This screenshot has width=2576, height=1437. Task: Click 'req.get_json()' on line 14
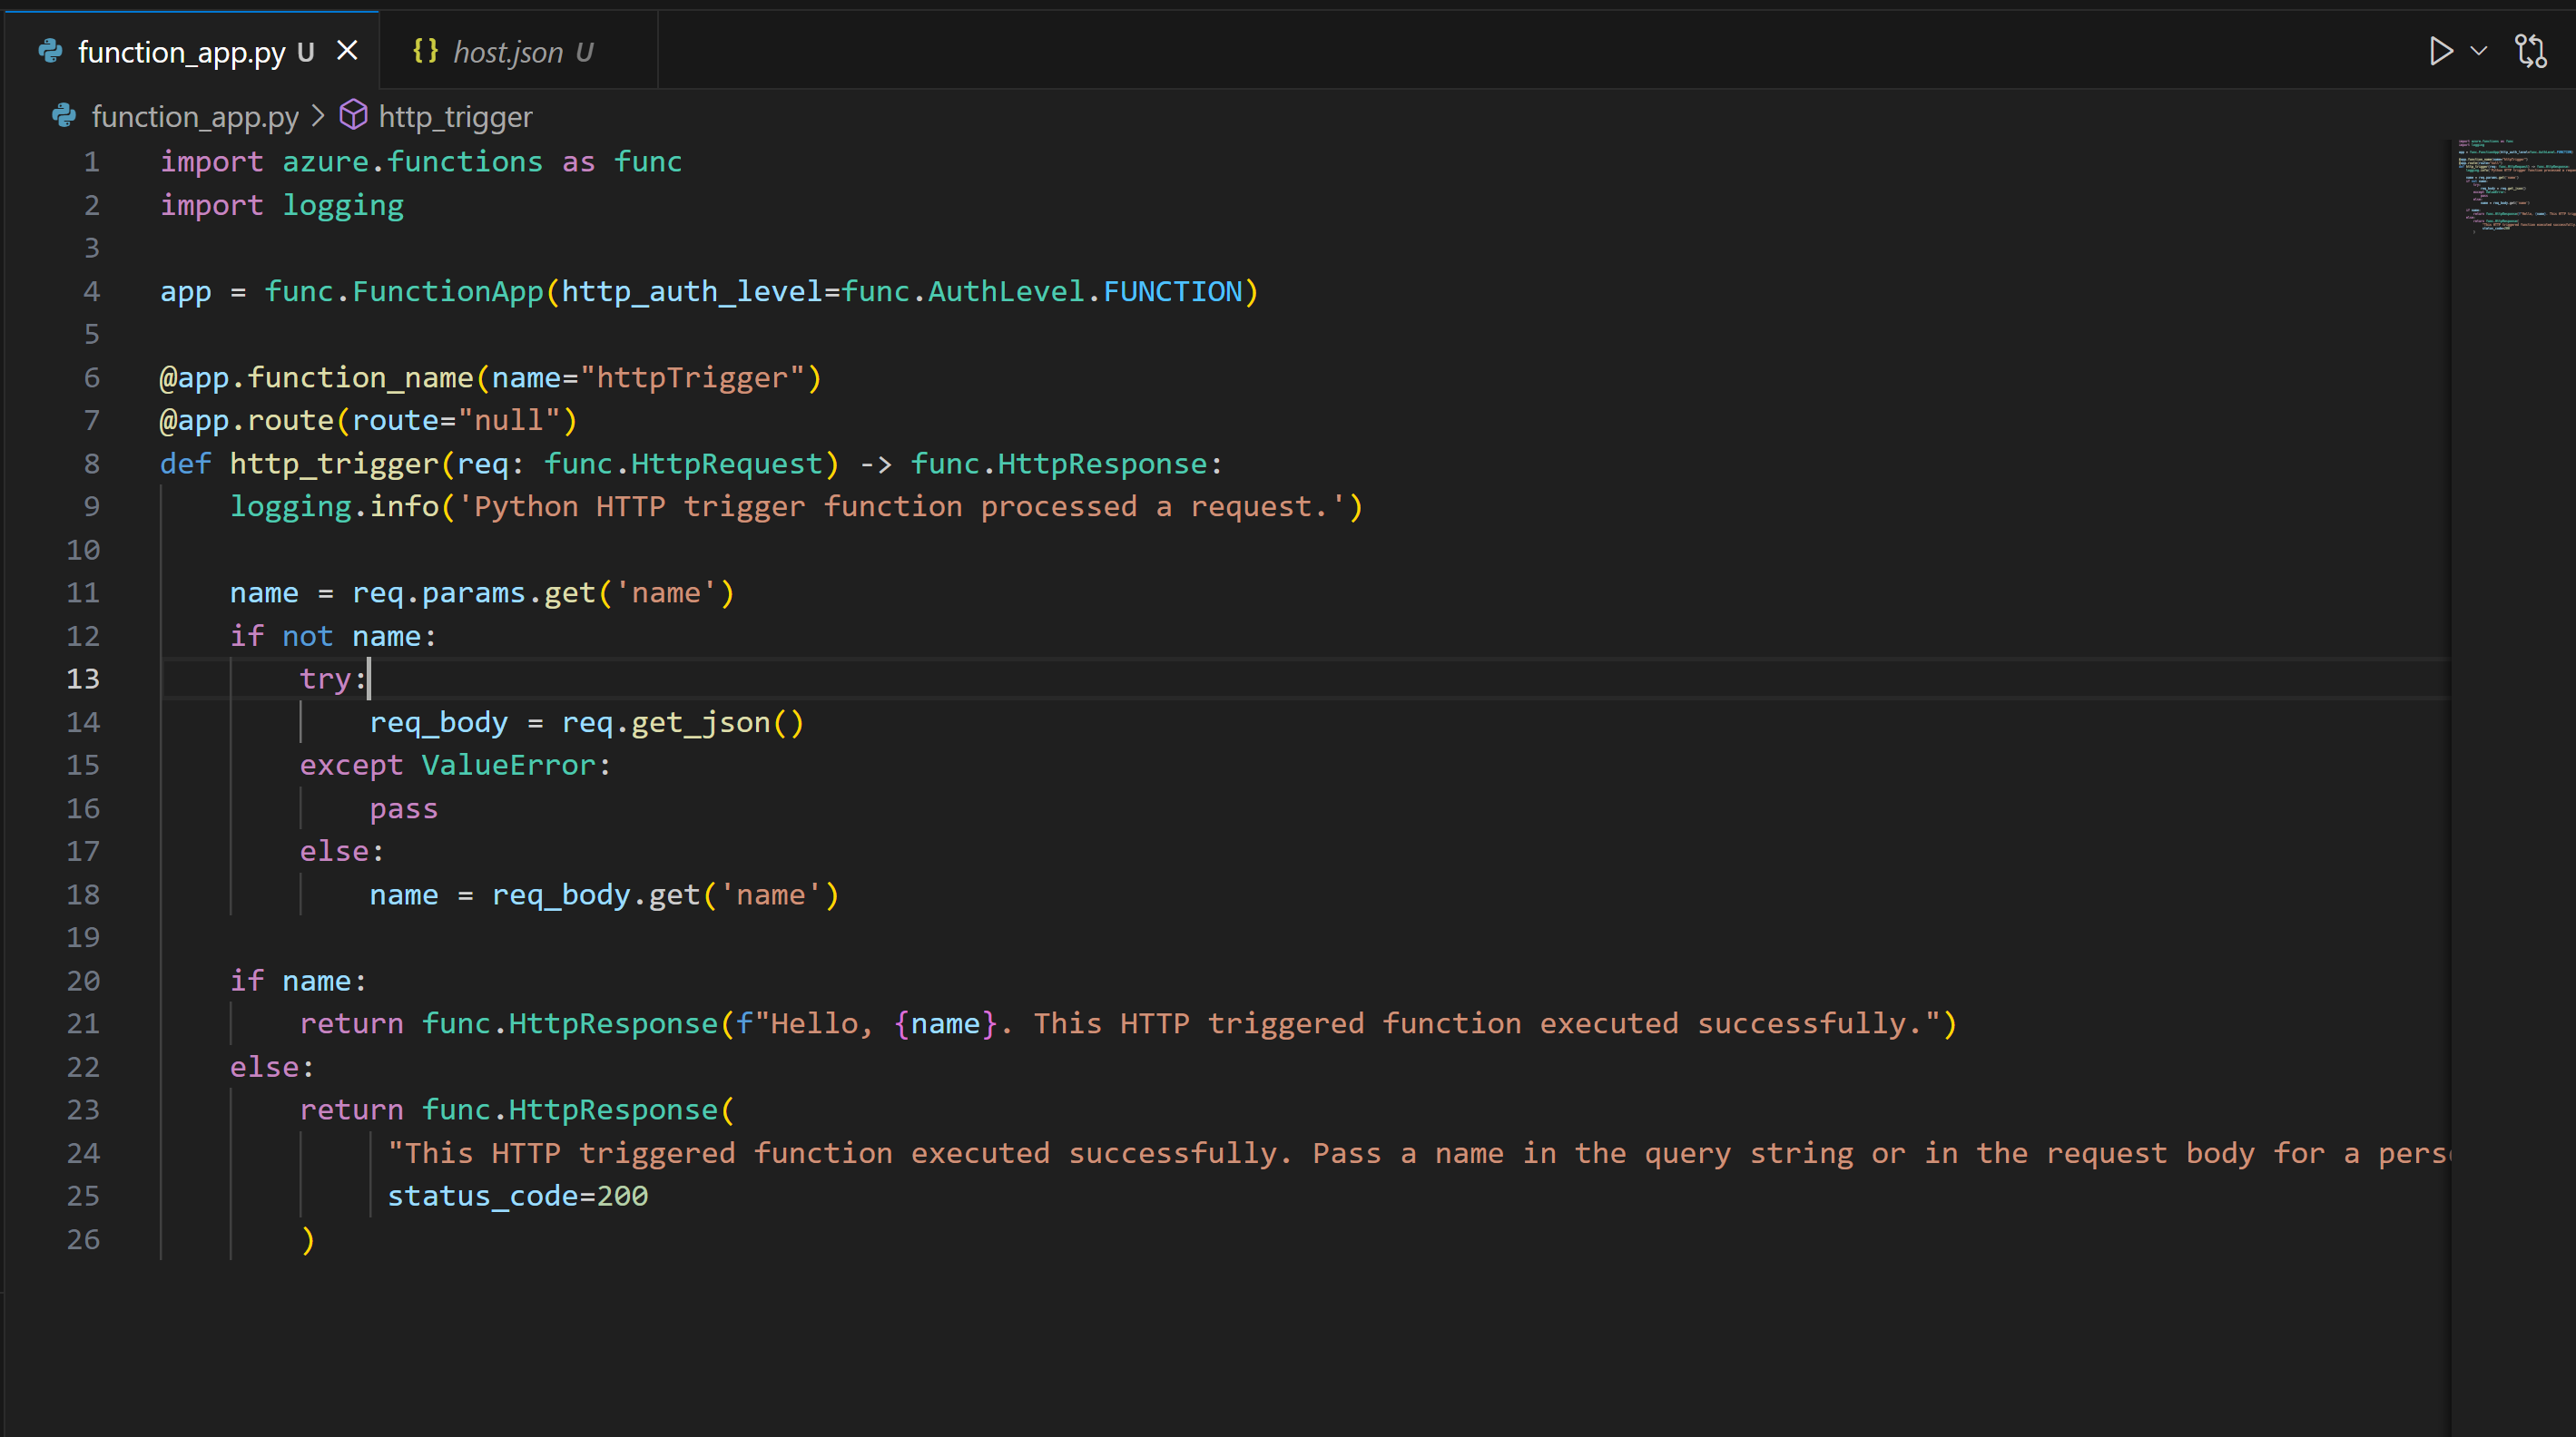click(x=682, y=722)
